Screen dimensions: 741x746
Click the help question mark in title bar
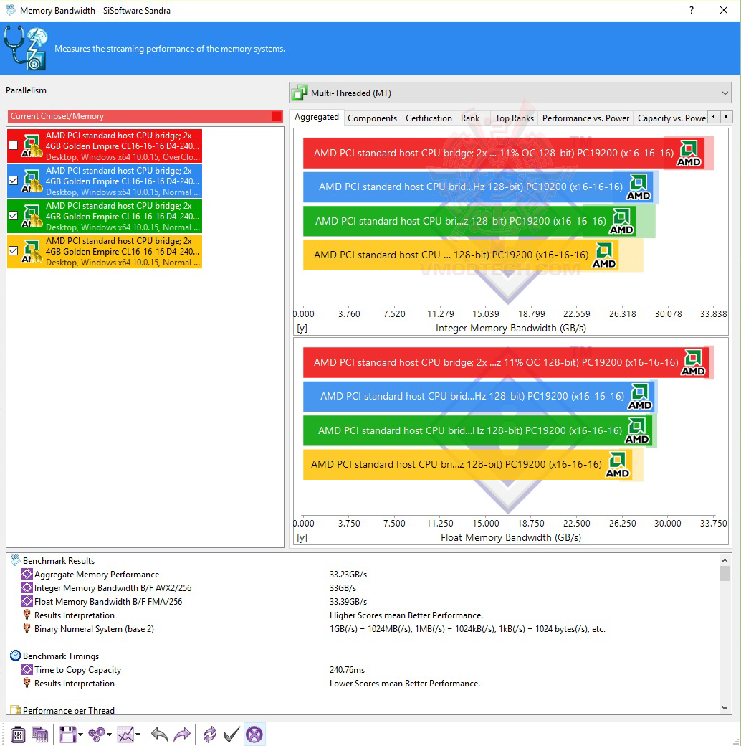(x=692, y=10)
